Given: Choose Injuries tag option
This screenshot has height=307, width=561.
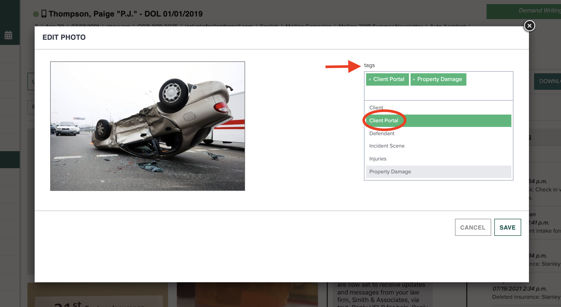Looking at the screenshot, I should tap(438, 159).
